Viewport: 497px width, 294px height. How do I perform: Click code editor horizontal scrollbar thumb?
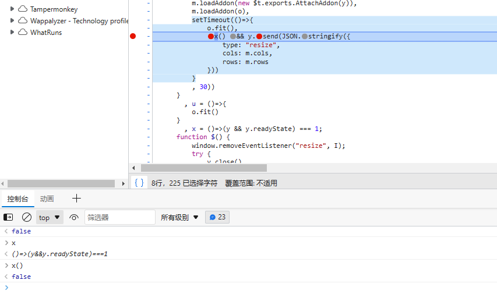click(x=204, y=168)
